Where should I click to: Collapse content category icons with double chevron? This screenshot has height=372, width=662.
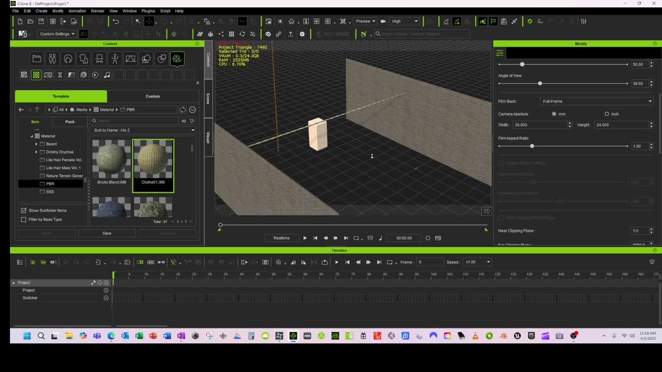pos(197,83)
